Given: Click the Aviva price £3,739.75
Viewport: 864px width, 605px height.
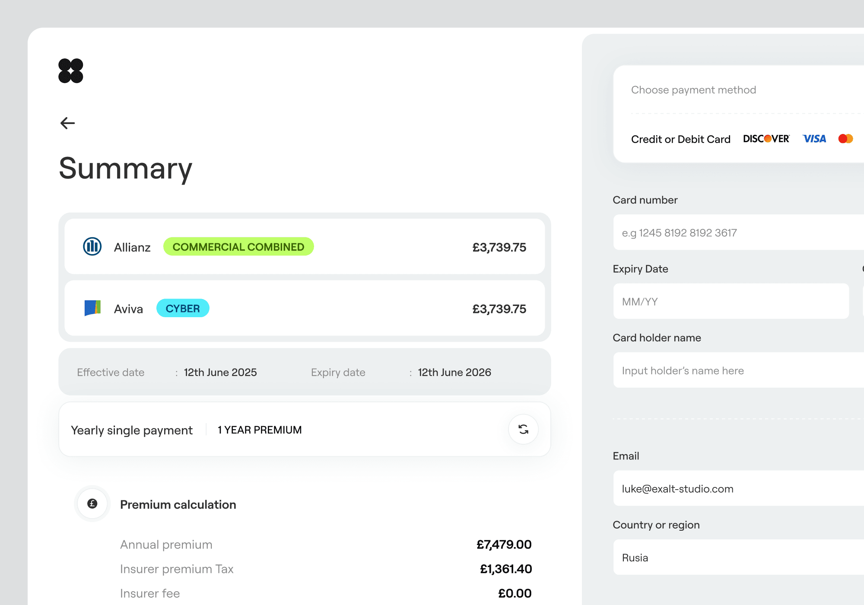Looking at the screenshot, I should click(499, 309).
